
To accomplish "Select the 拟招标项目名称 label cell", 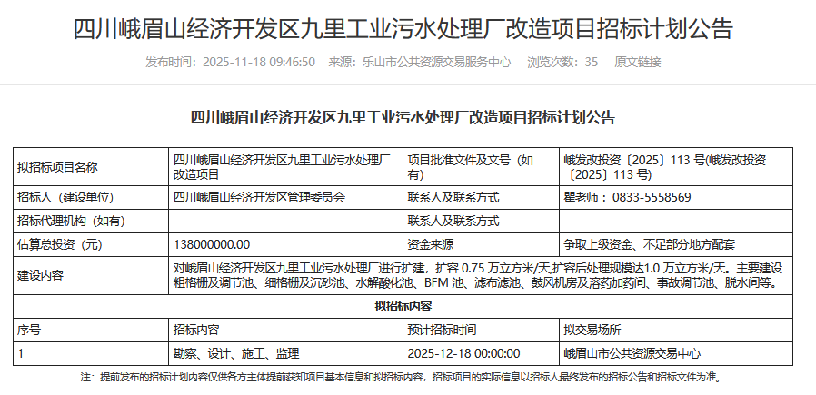I will pyautogui.click(x=57, y=167).
